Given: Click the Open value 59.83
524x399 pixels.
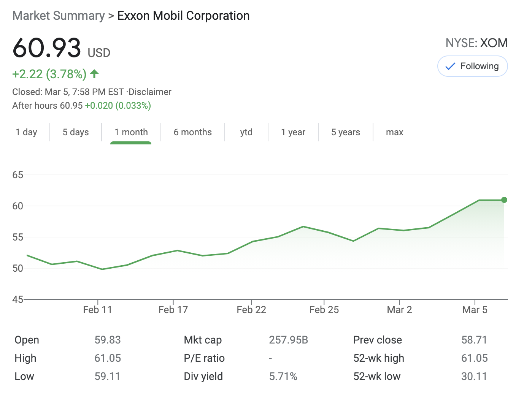Looking at the screenshot, I should tap(108, 340).
